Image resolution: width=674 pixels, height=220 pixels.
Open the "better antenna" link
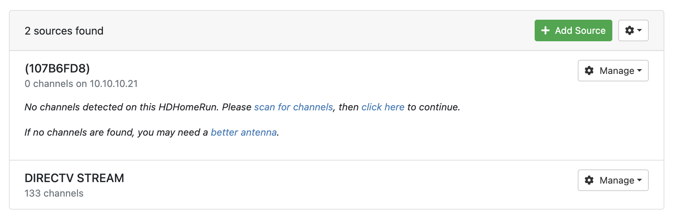point(243,132)
